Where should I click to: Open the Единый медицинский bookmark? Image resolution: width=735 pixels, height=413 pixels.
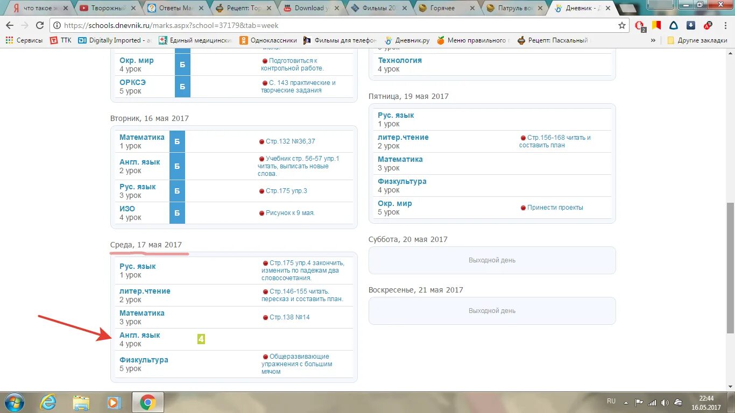point(196,40)
